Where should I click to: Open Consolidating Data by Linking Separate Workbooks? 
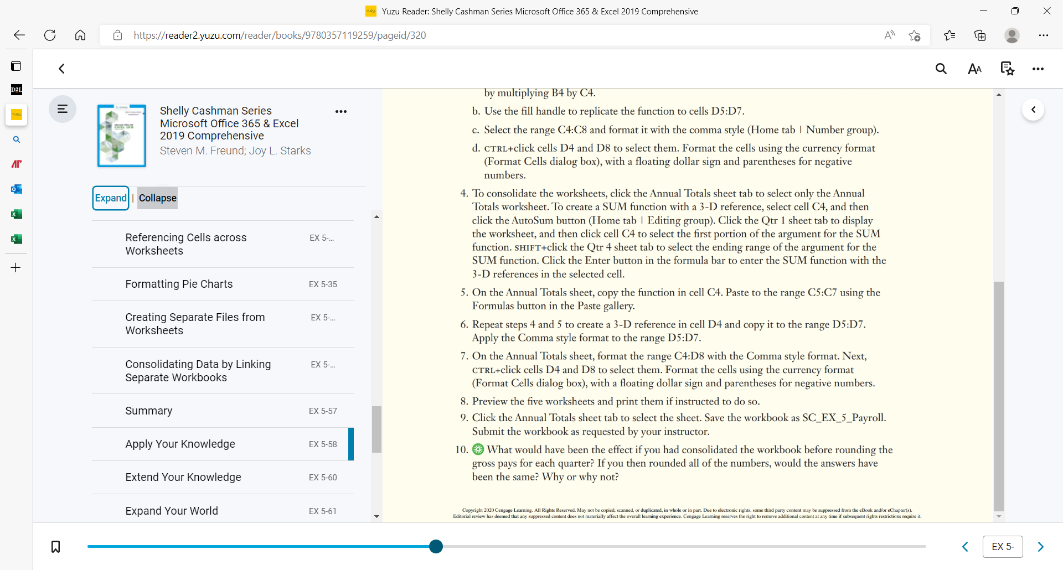click(223, 371)
